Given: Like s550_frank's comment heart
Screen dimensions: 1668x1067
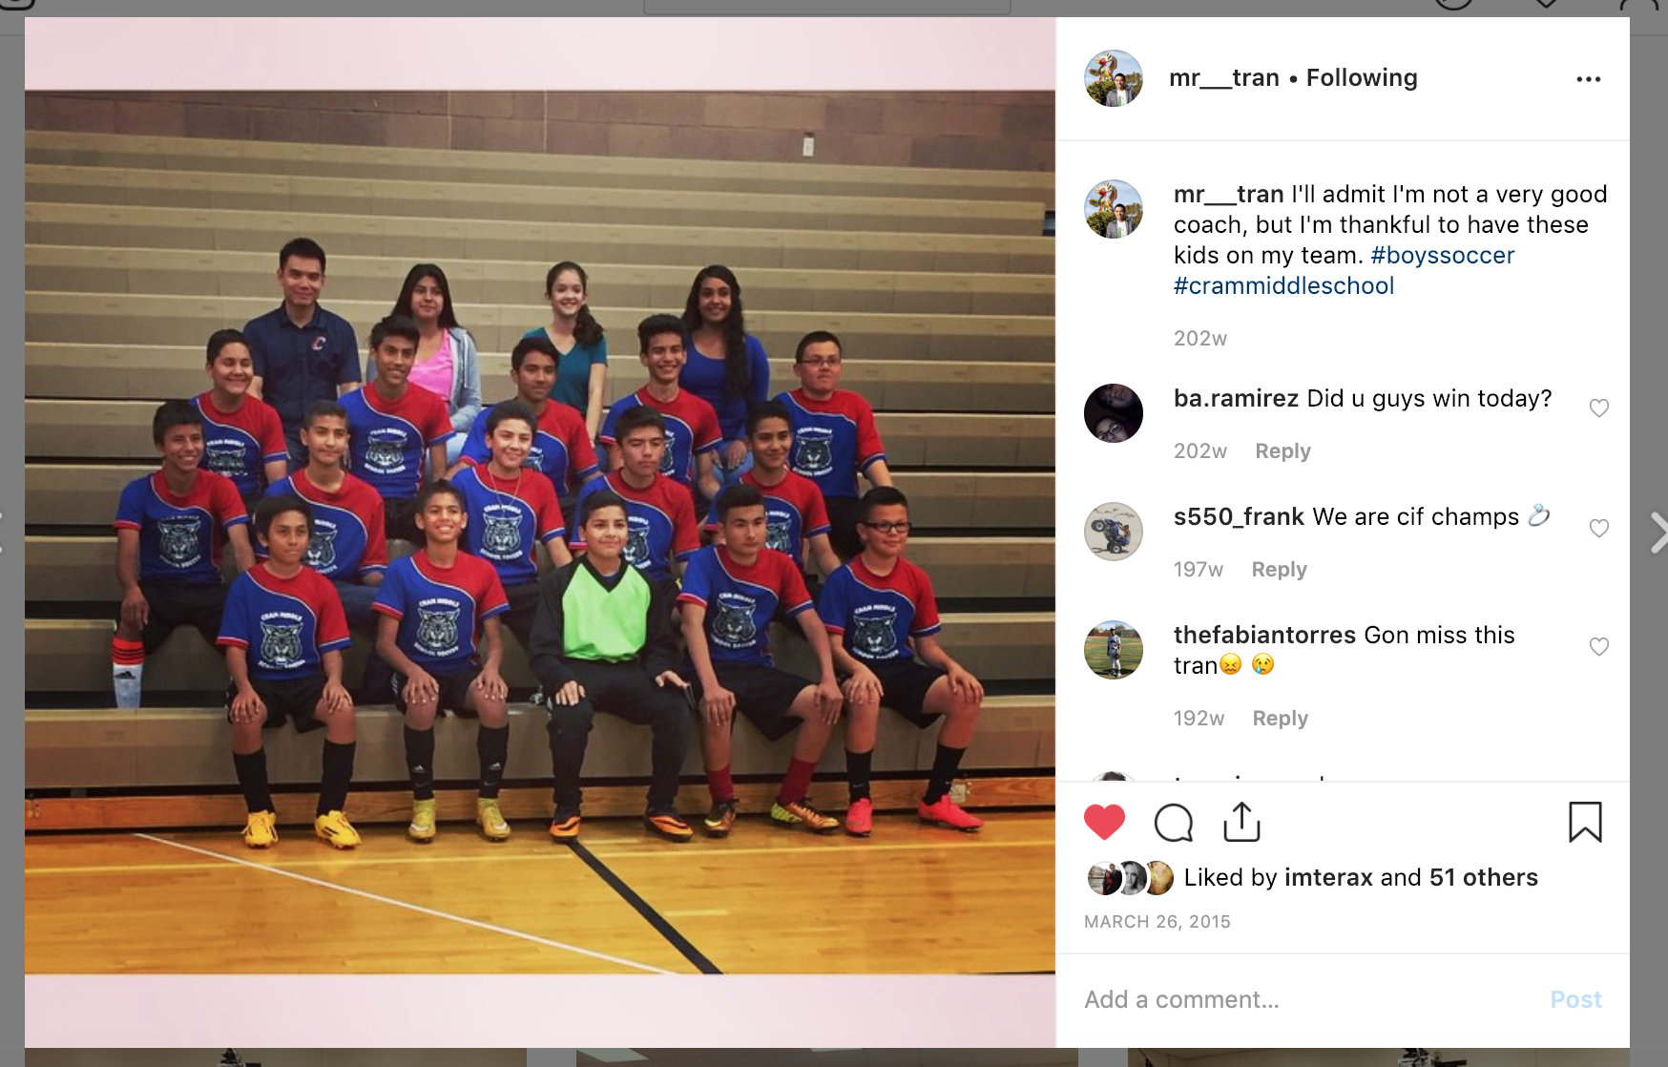Looking at the screenshot, I should coord(1599,529).
